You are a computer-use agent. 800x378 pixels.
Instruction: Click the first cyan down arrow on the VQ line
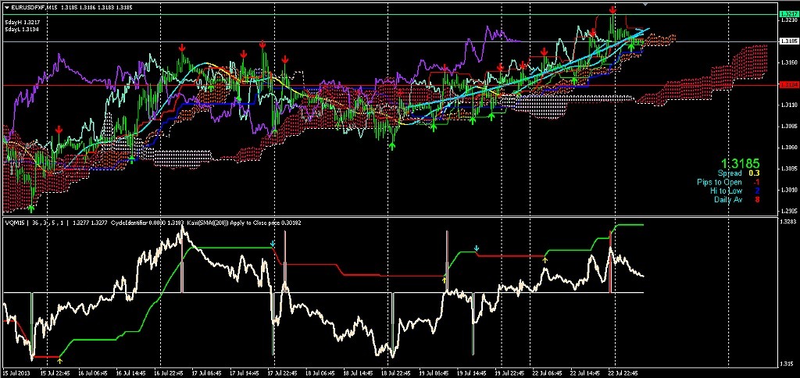click(273, 244)
